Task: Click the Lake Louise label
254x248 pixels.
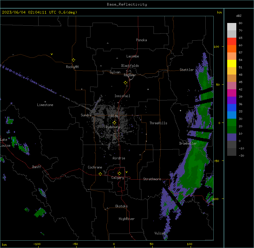Action: [x=5, y=143]
